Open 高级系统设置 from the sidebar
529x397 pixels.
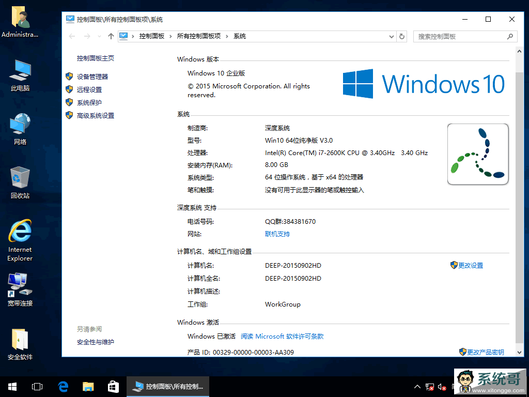(x=96, y=115)
